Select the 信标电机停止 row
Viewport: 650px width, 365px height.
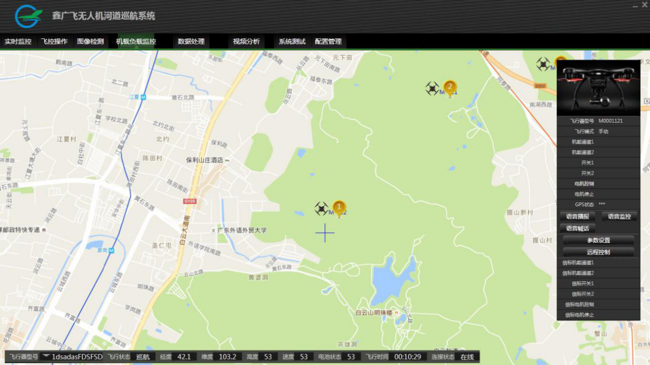598,315
